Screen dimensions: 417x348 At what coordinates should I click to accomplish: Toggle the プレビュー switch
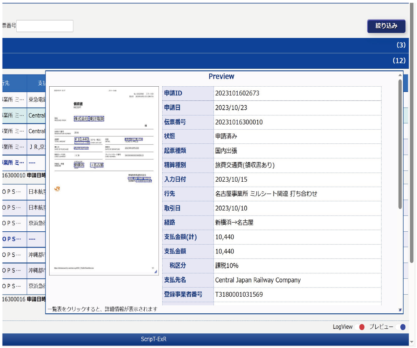tap(401, 327)
